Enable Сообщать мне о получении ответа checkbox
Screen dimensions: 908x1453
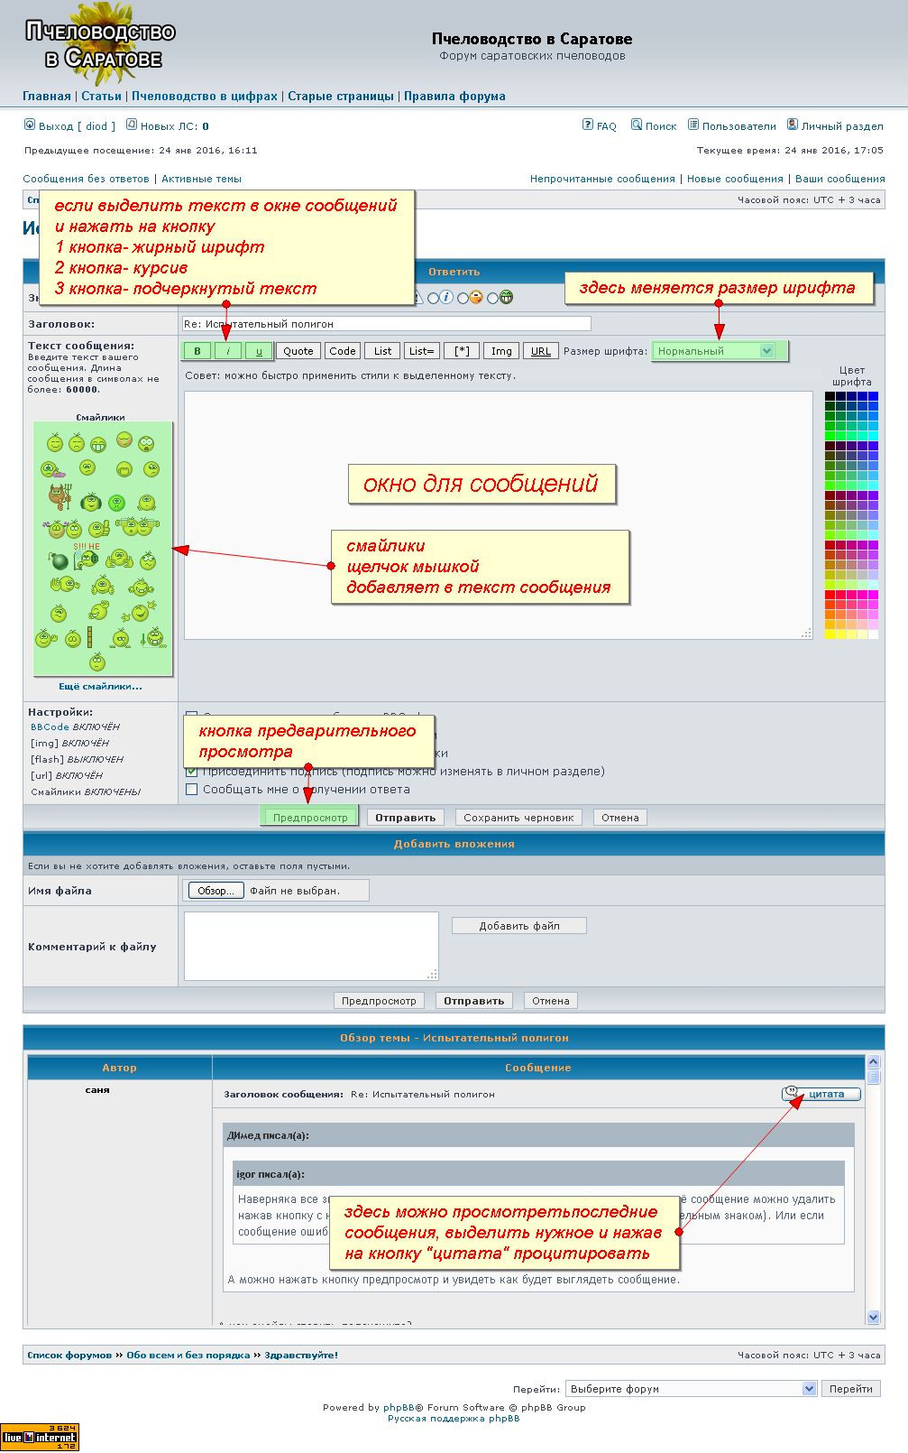point(191,790)
